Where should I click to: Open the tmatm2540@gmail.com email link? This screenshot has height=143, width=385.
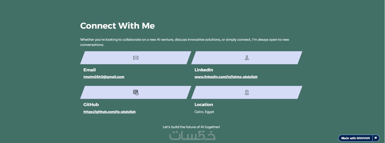104,77
